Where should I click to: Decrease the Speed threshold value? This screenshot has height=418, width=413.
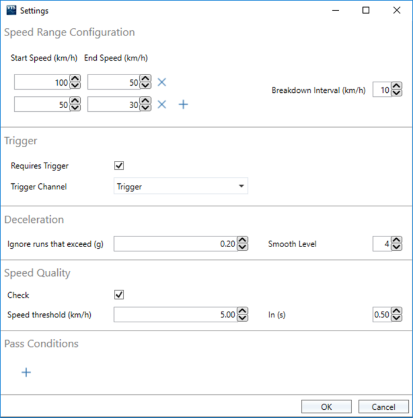(x=242, y=319)
